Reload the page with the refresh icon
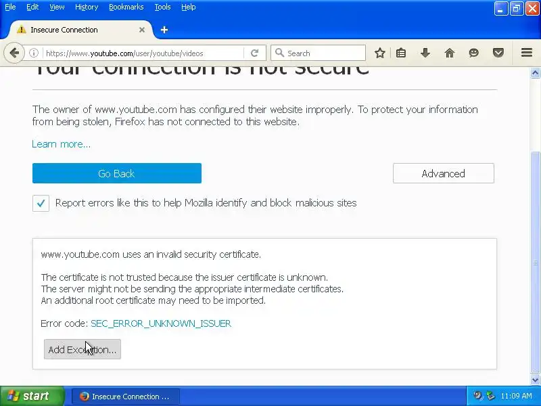541x406 pixels. [255, 53]
